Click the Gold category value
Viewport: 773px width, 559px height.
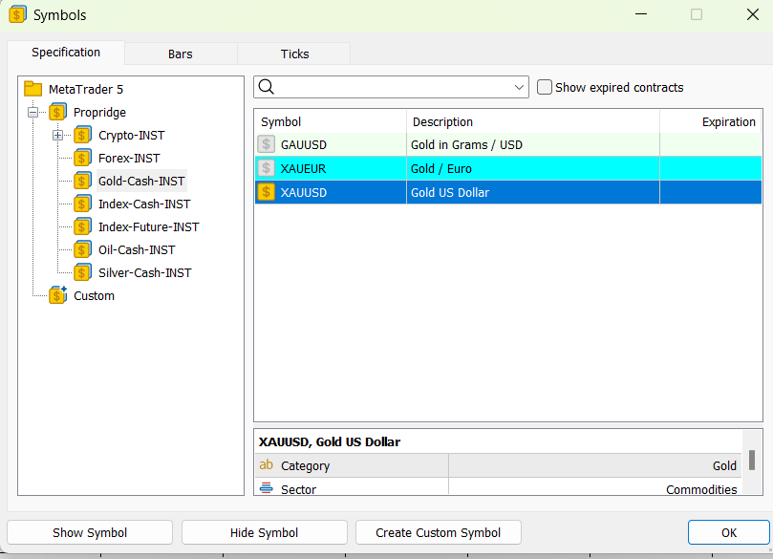point(724,465)
